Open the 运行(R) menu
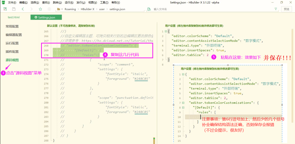Viewport: 295px width, 144px height. click(69, 3)
